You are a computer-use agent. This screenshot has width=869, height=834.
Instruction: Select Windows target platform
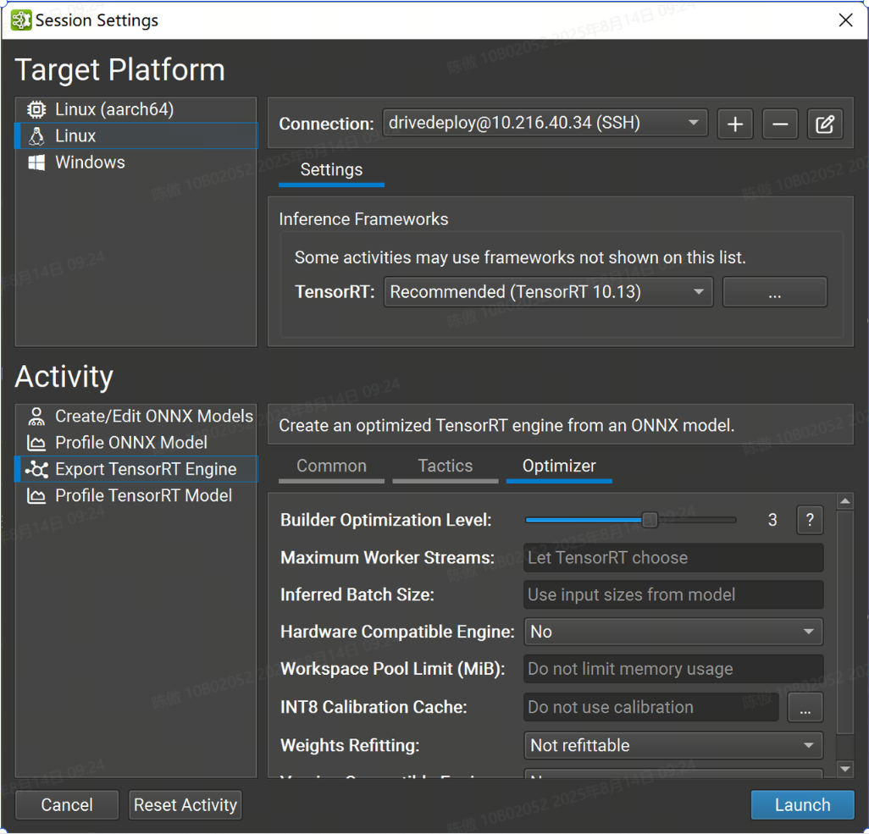[x=136, y=163]
